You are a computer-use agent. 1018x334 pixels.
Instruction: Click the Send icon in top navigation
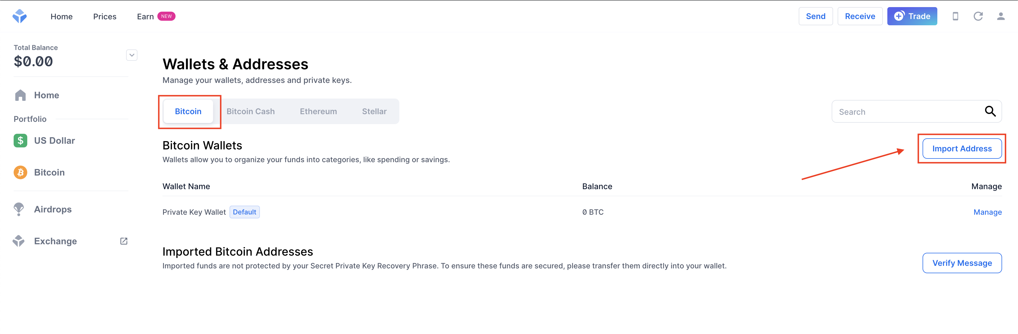[x=815, y=16]
